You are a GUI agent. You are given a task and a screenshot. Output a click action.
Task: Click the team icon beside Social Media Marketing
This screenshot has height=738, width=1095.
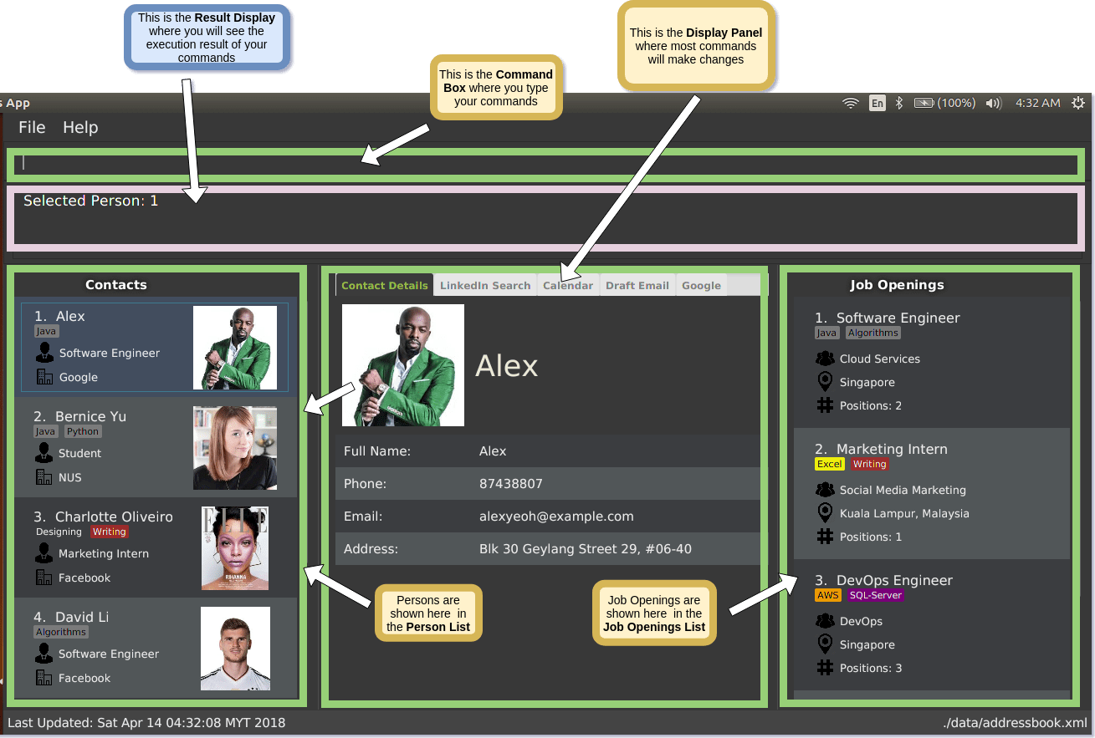(x=825, y=490)
